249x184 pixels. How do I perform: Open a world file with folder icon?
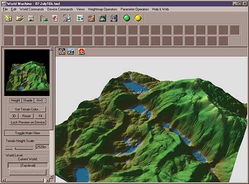pos(20,18)
